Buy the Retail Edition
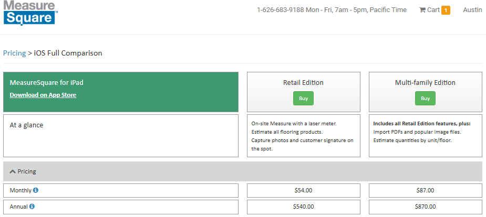Image resolution: width=486 pixels, height=217 pixels. 303,98
